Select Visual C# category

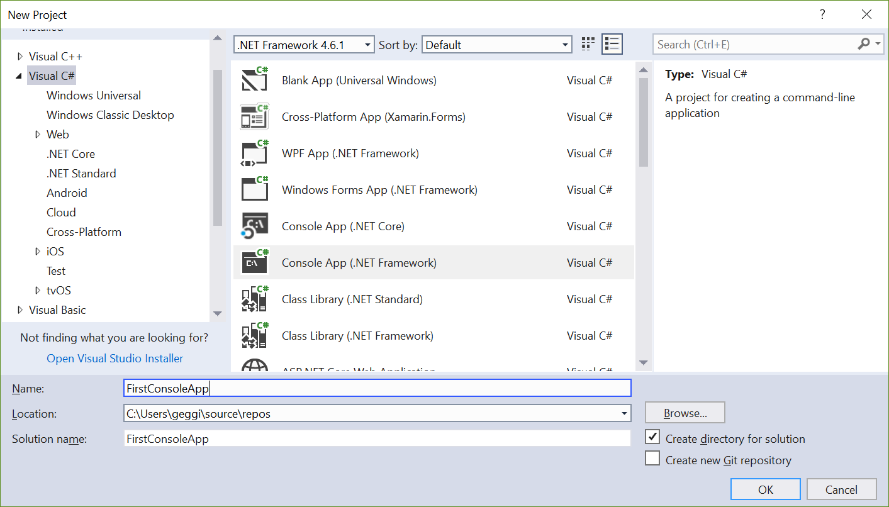point(52,76)
